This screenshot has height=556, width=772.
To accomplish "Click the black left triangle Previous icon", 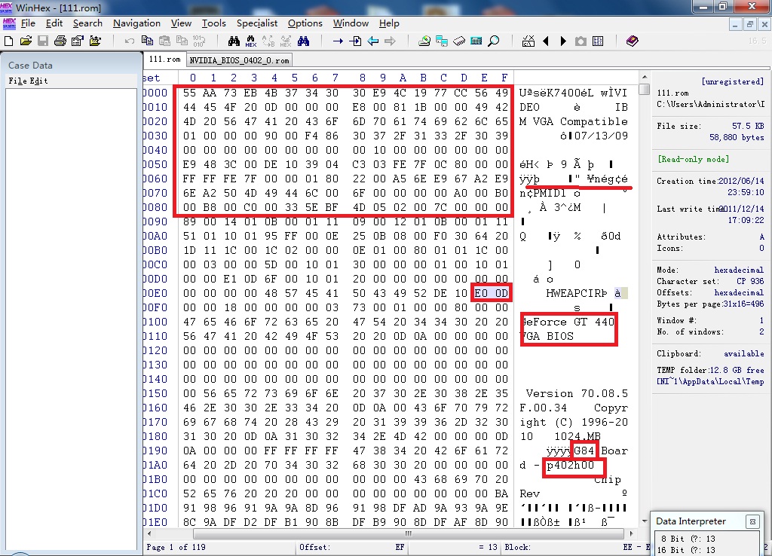I will pyautogui.click(x=546, y=41).
